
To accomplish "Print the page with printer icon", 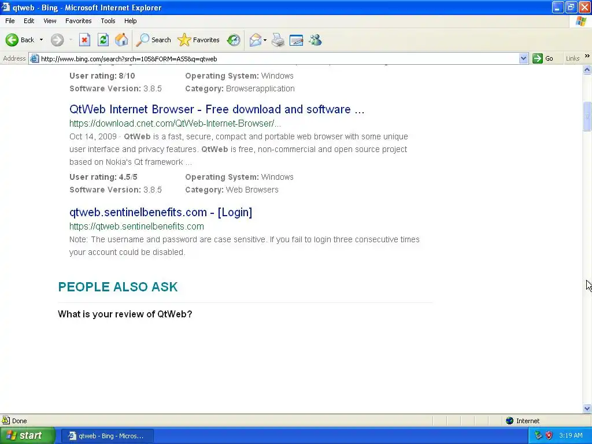I will click(x=278, y=40).
